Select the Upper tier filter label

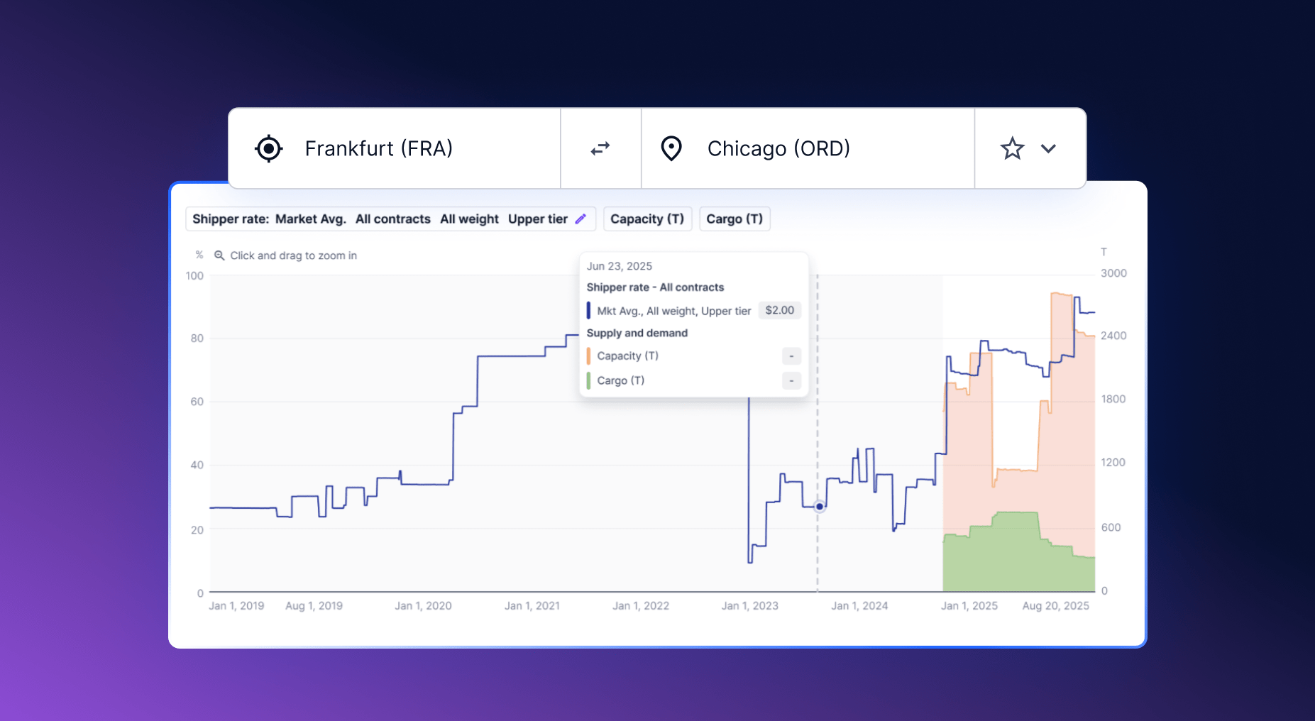coord(537,219)
